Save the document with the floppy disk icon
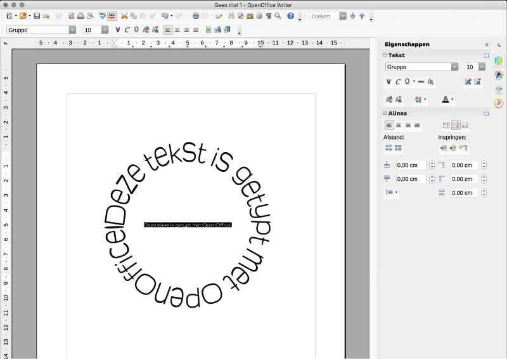This screenshot has height=359, width=507. pos(37,16)
